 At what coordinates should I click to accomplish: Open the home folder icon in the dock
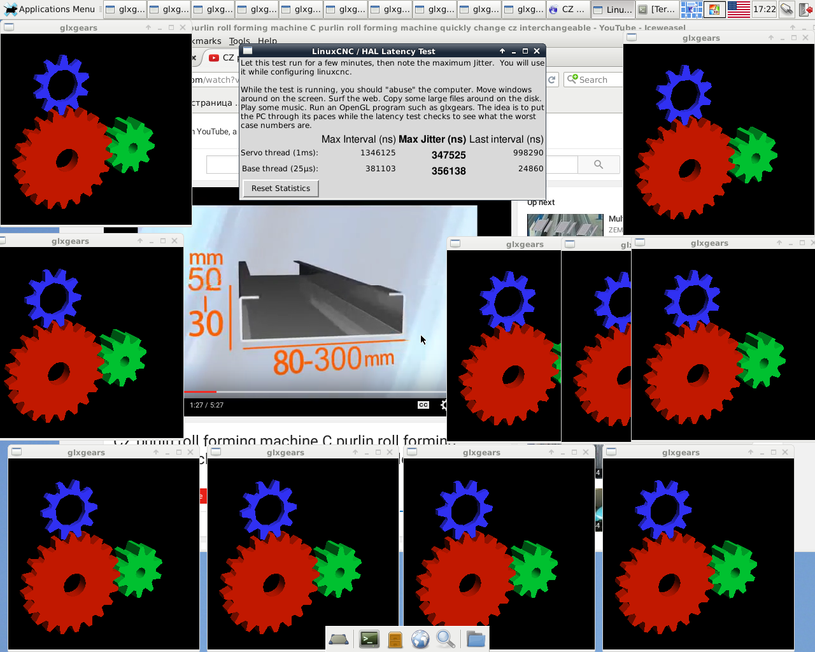(x=476, y=639)
